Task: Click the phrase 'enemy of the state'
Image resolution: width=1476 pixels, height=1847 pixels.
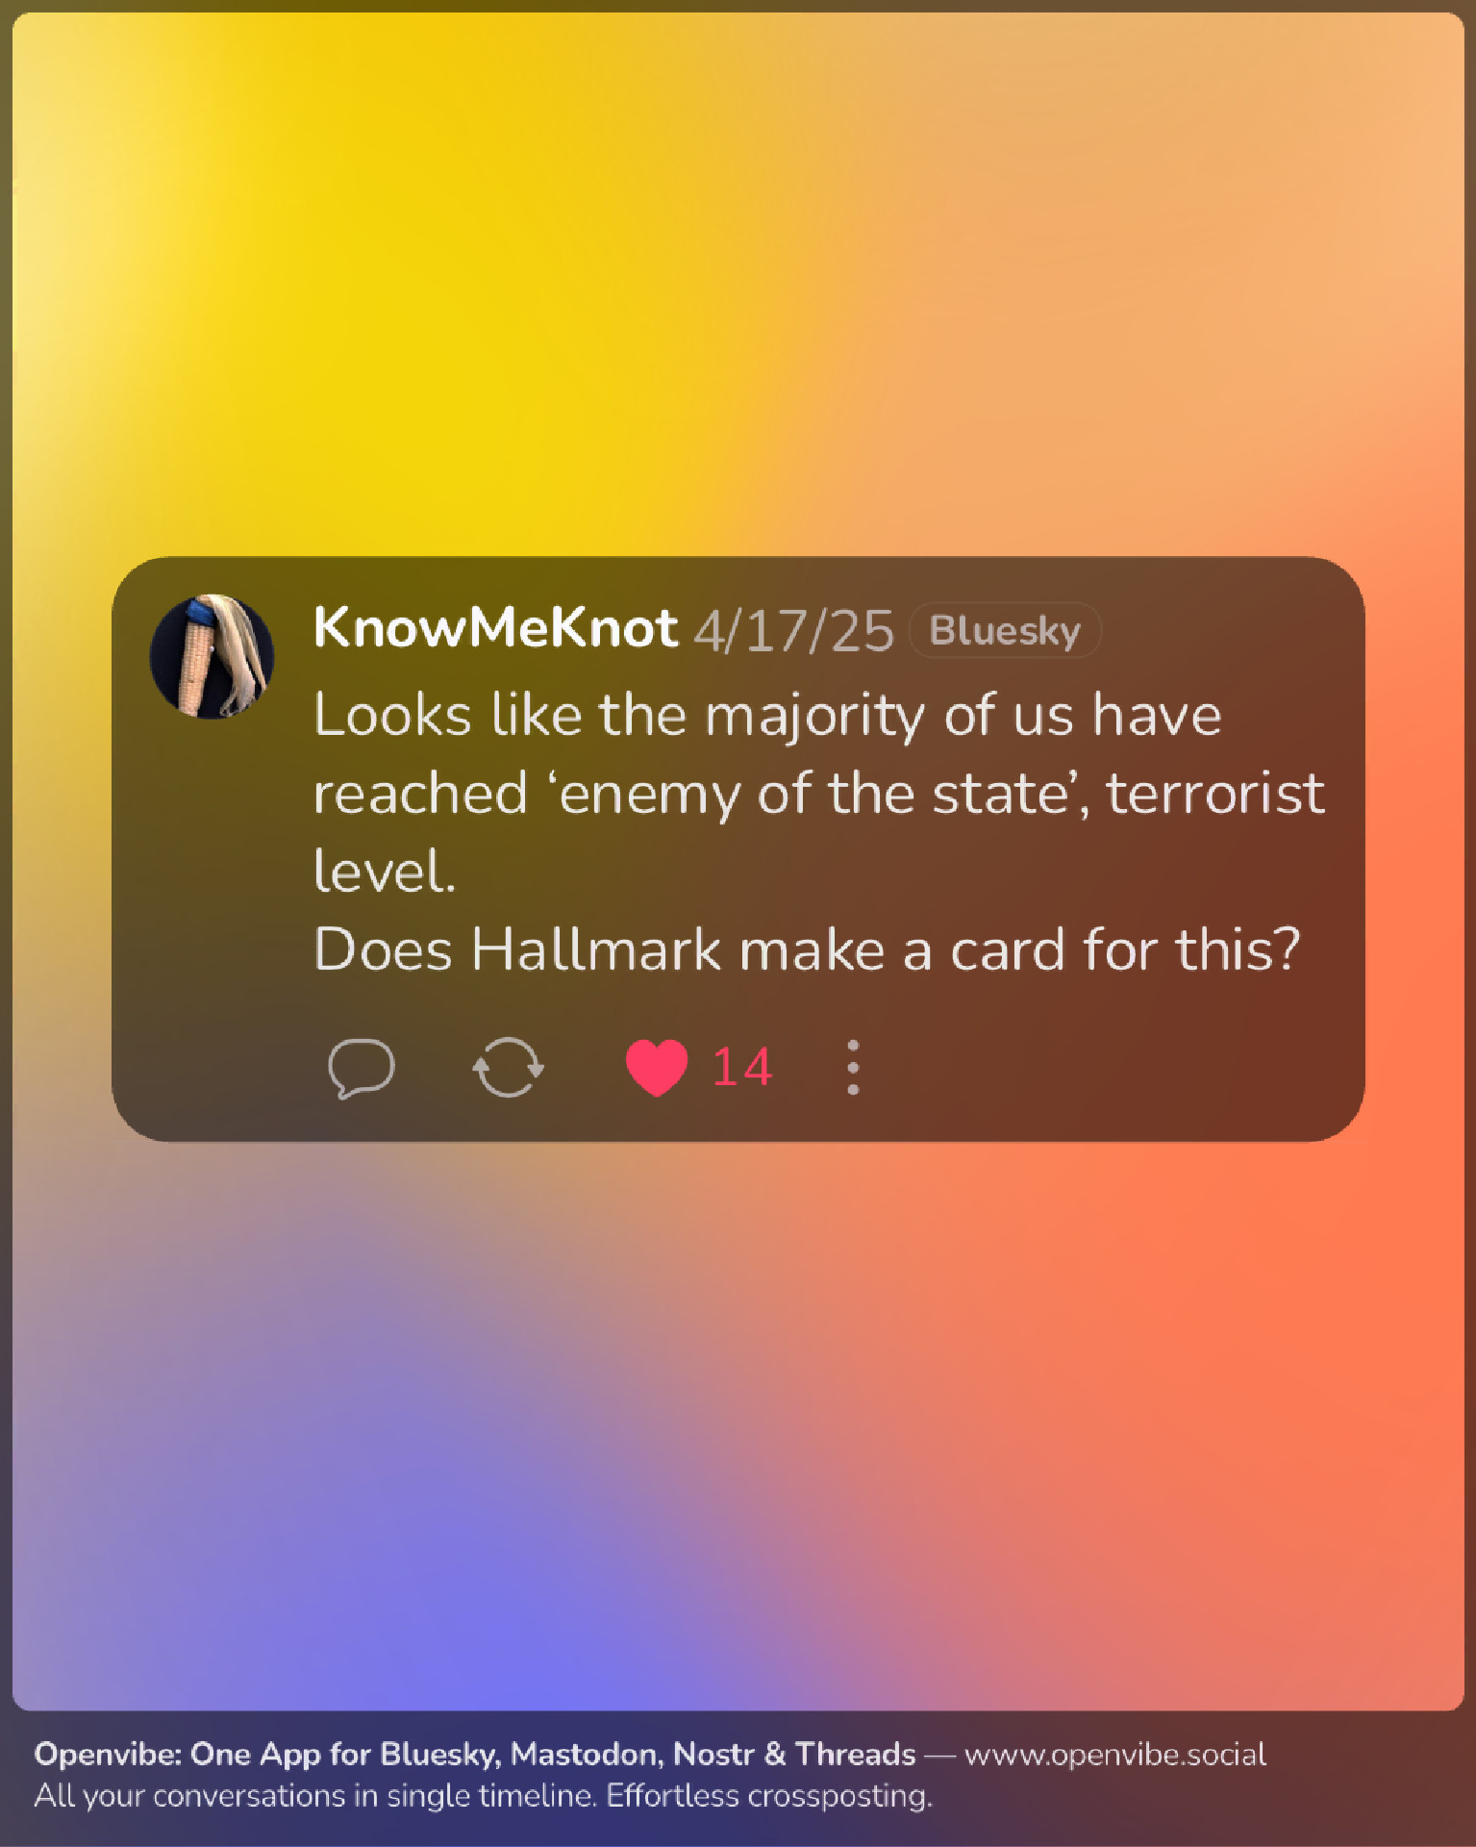Action: click(x=816, y=795)
